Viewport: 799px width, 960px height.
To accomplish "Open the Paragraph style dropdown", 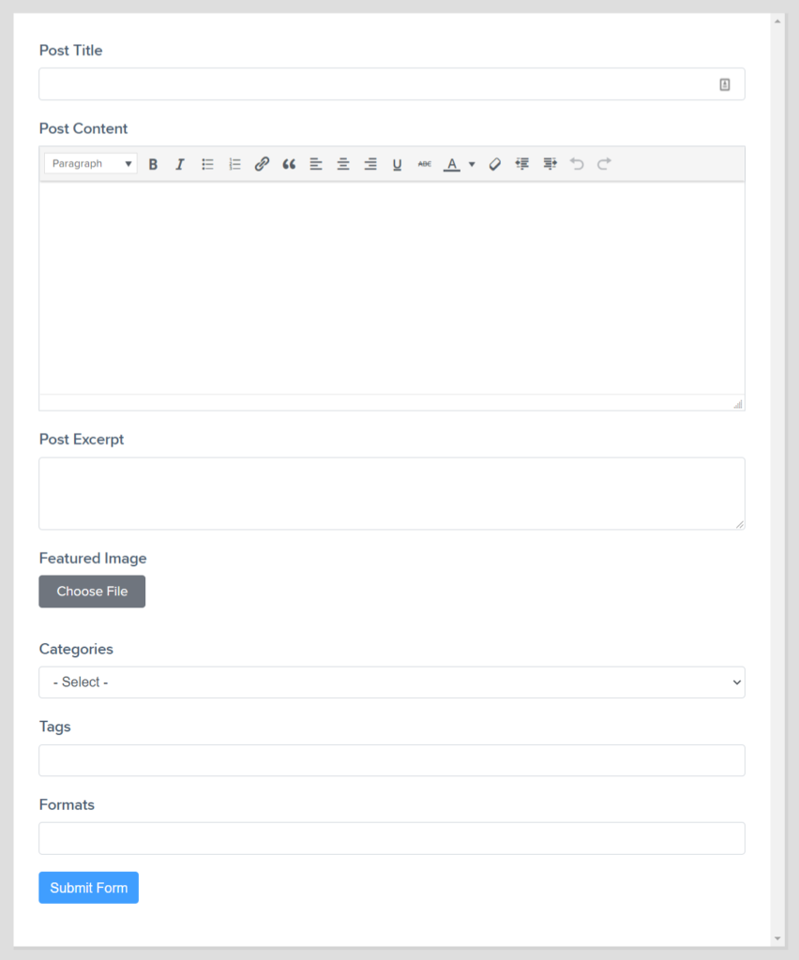I will (90, 163).
